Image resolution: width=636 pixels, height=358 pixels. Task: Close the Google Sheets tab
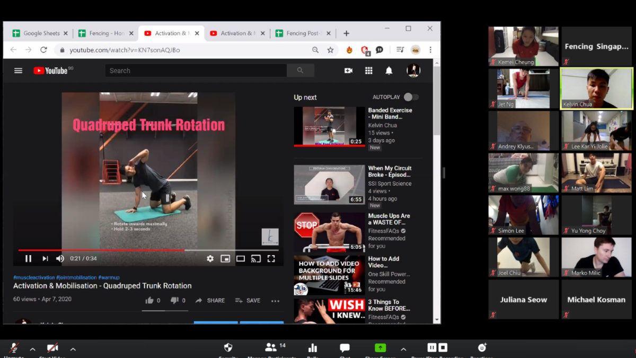click(x=66, y=33)
